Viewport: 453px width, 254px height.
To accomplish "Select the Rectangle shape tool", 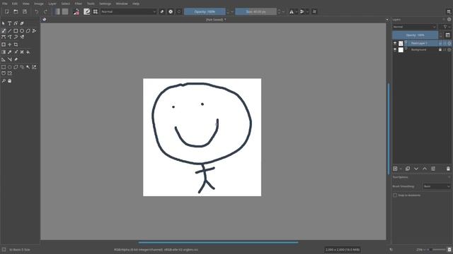I will coord(16,31).
